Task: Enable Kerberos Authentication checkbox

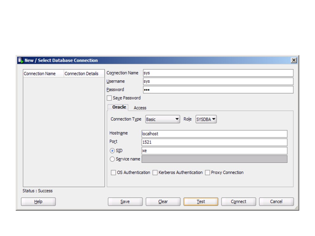Action: (155, 173)
